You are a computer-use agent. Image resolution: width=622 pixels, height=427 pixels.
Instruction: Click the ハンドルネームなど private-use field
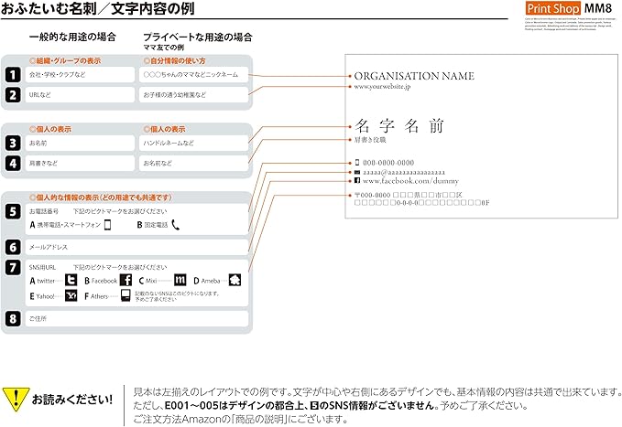(193, 144)
